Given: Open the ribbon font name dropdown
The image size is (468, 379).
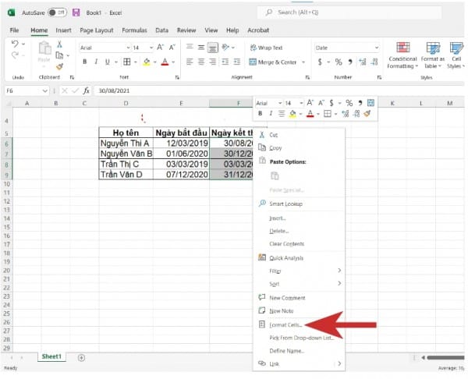Looking at the screenshot, I should pos(128,48).
